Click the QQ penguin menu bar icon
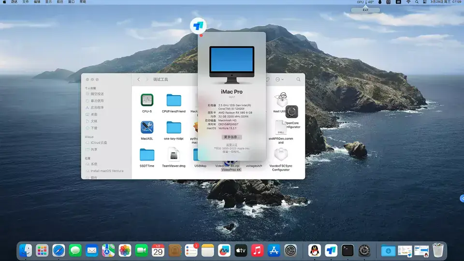 [x=380, y=2]
